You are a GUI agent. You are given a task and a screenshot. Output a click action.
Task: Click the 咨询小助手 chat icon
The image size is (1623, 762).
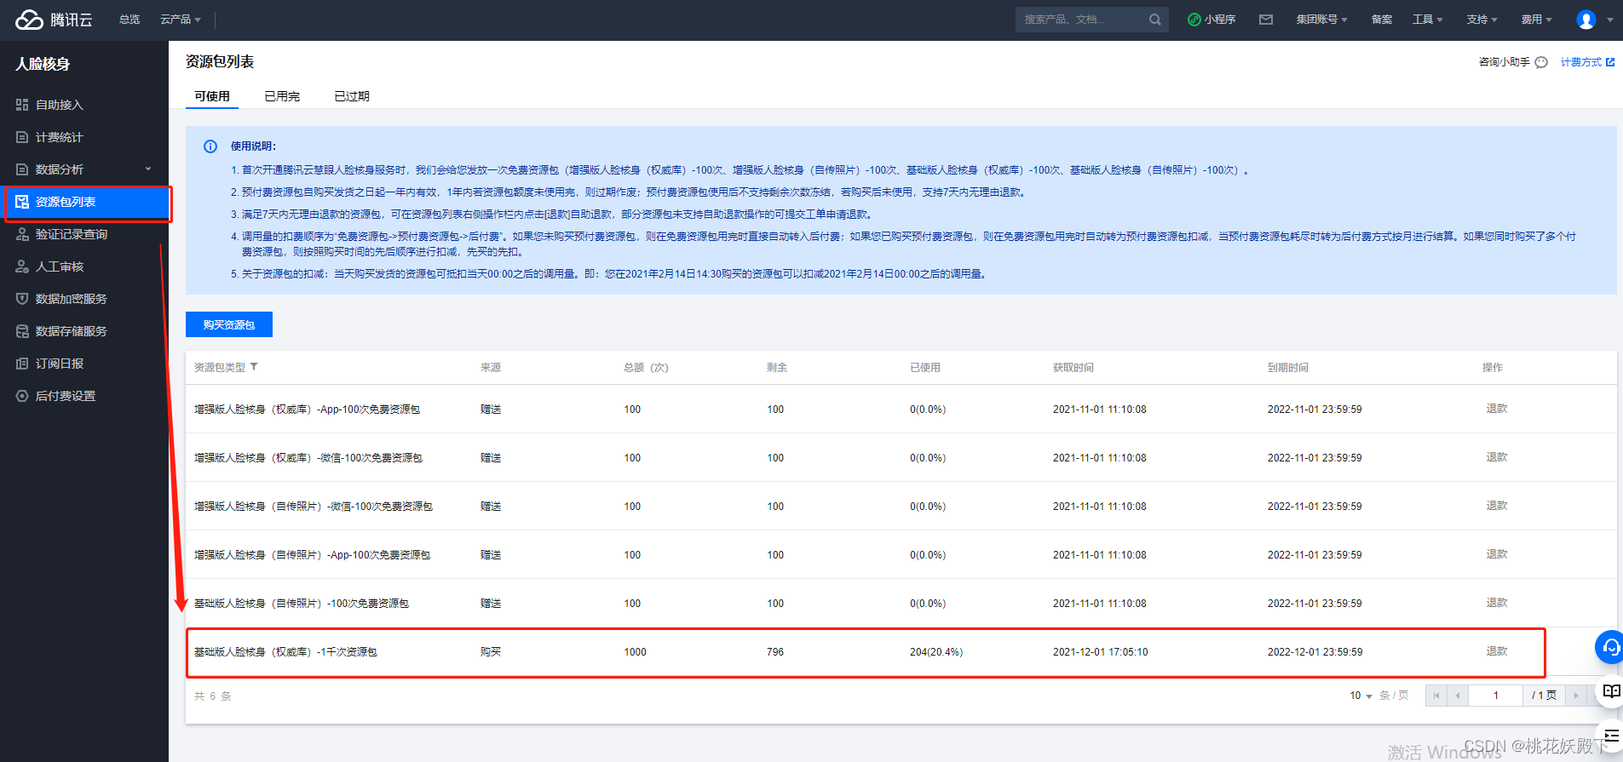tap(1541, 62)
